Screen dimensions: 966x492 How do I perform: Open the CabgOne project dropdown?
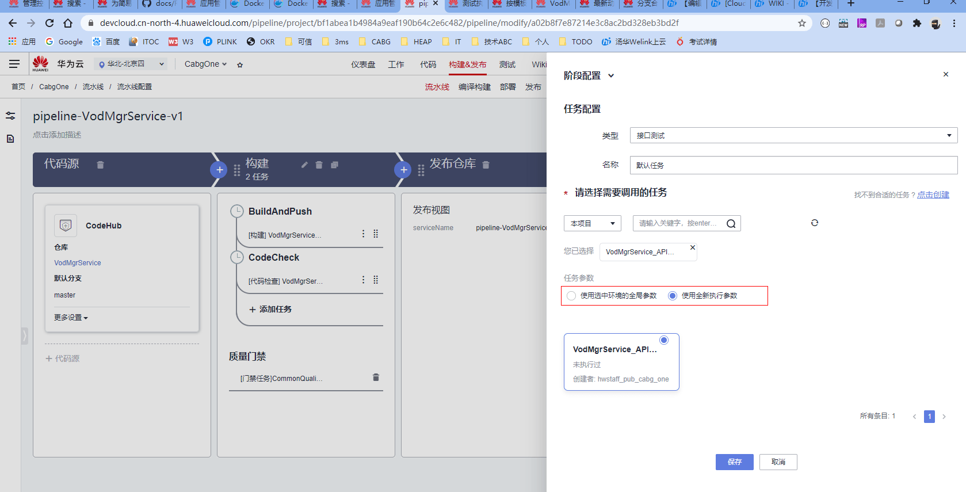[x=205, y=64]
